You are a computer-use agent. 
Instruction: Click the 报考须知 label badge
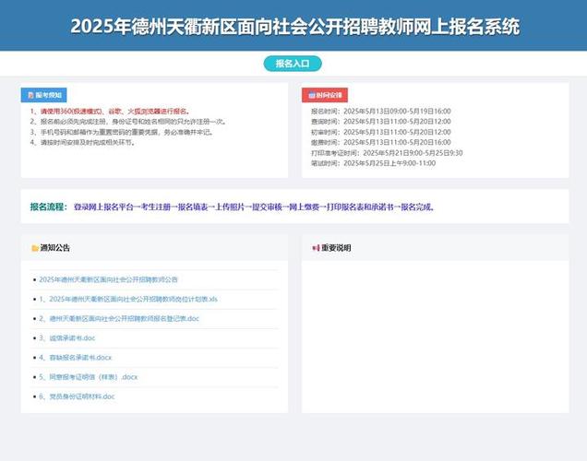coord(43,95)
